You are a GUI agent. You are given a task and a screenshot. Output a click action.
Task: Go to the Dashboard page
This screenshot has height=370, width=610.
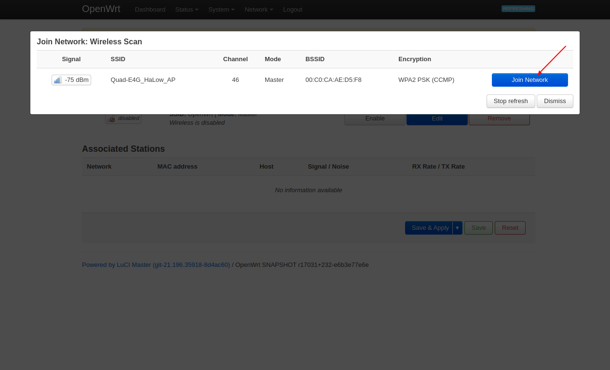[x=150, y=9]
